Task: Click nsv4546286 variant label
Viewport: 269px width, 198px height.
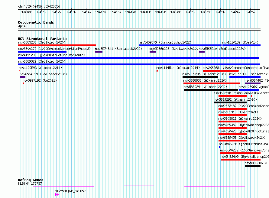Action: coord(244,144)
